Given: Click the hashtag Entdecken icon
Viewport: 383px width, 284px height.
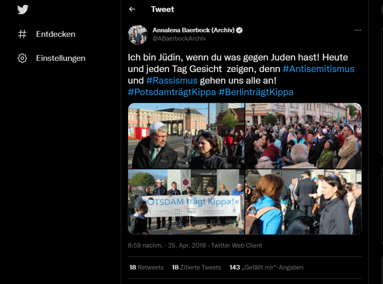Looking at the screenshot, I should tap(22, 34).
